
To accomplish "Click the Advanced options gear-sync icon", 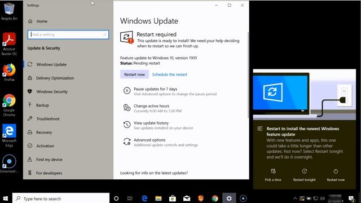I will click(127, 142).
